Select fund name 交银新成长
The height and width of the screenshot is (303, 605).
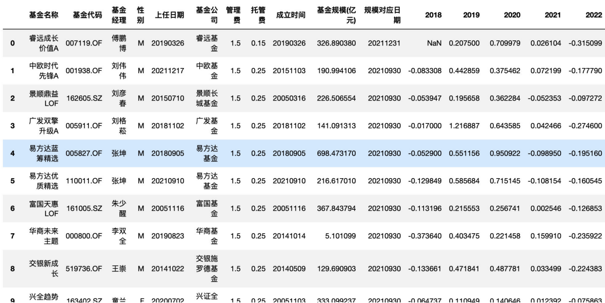click(43, 268)
